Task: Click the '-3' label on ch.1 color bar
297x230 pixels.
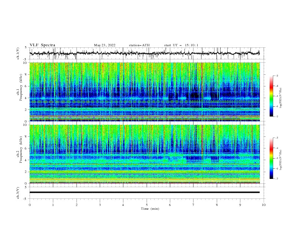Action: tap(276, 76)
